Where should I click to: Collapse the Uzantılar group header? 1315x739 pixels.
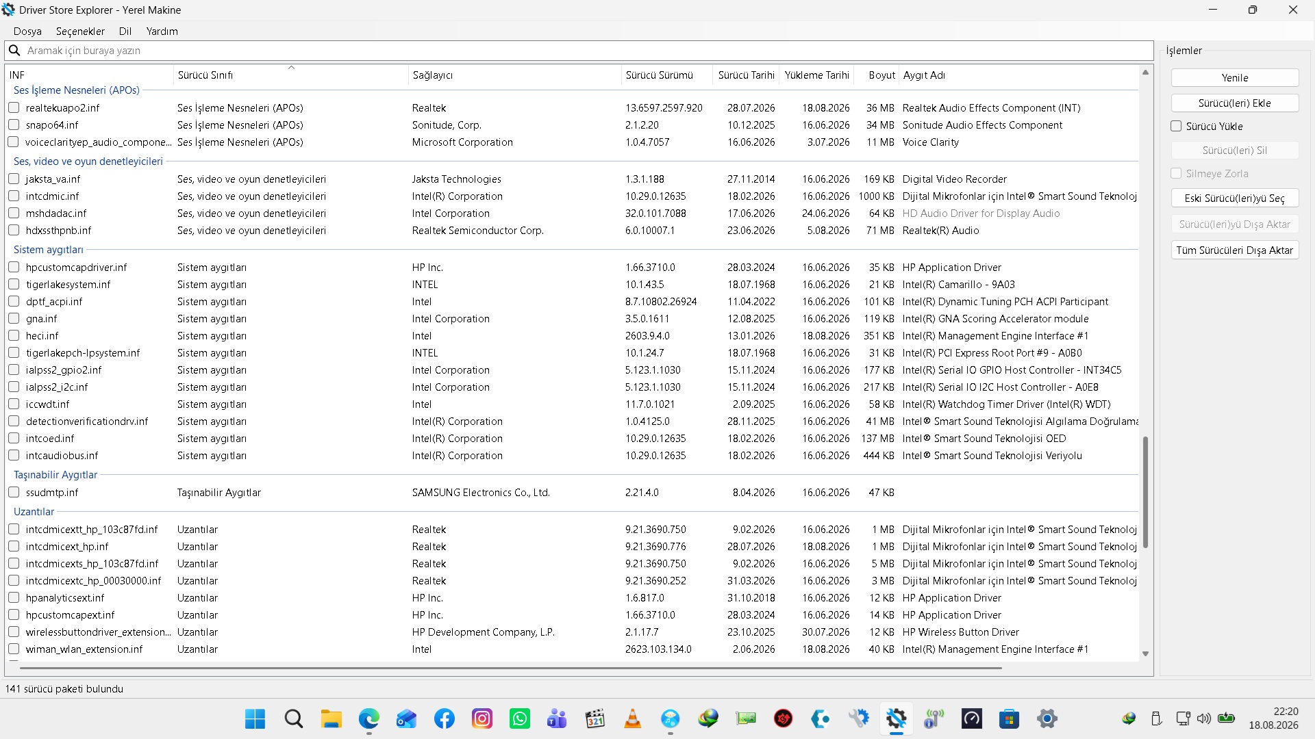point(34,511)
